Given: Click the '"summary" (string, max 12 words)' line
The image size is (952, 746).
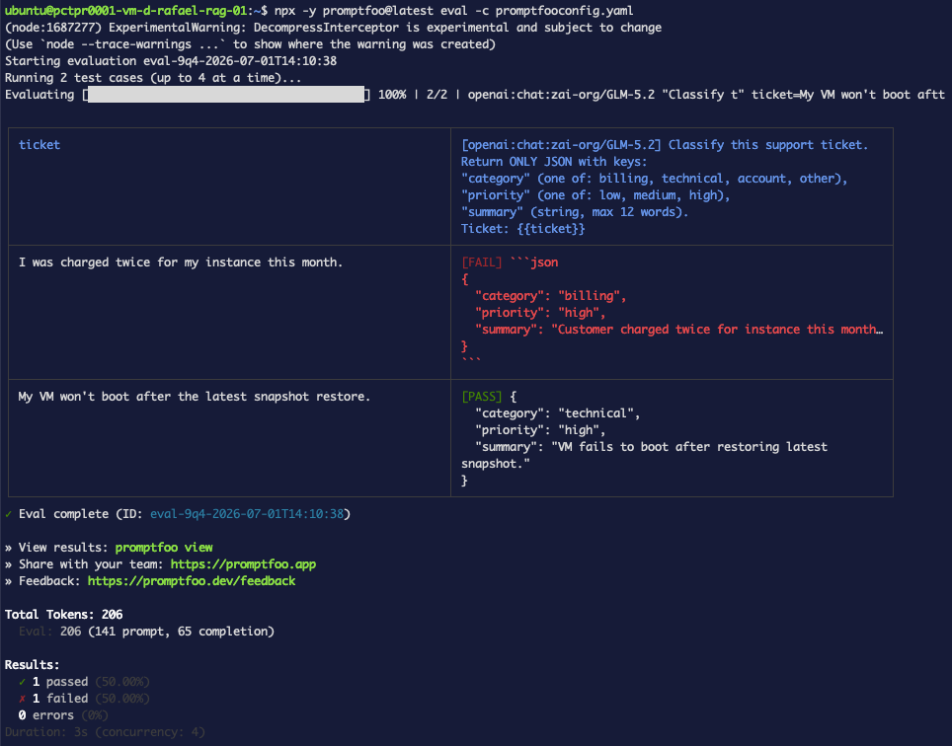Looking at the screenshot, I should click(575, 212).
